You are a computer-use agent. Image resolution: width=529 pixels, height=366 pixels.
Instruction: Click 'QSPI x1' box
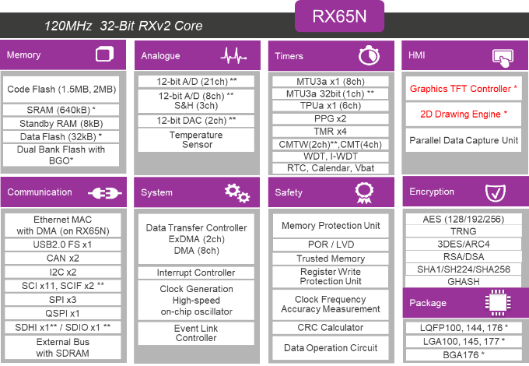63,314
